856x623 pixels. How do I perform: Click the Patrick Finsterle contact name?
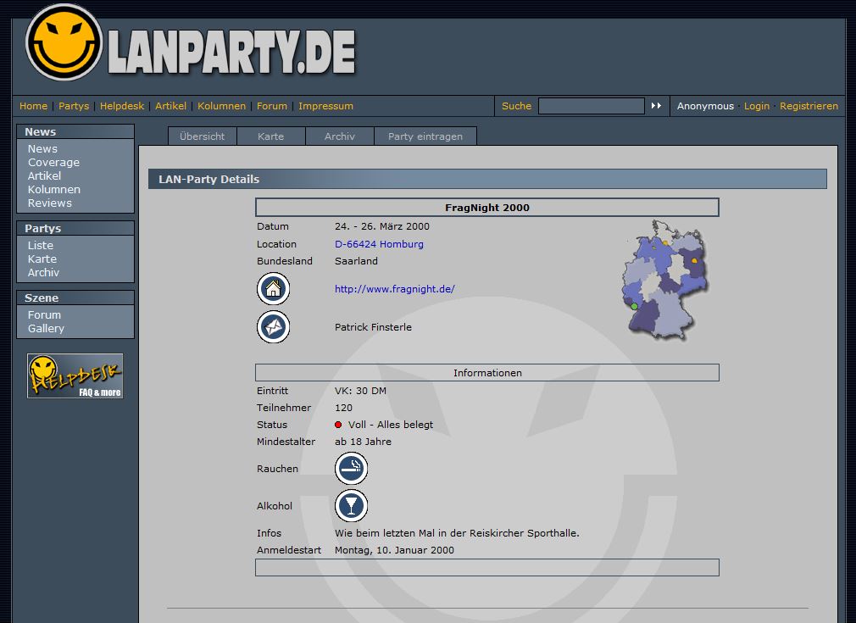click(x=374, y=327)
